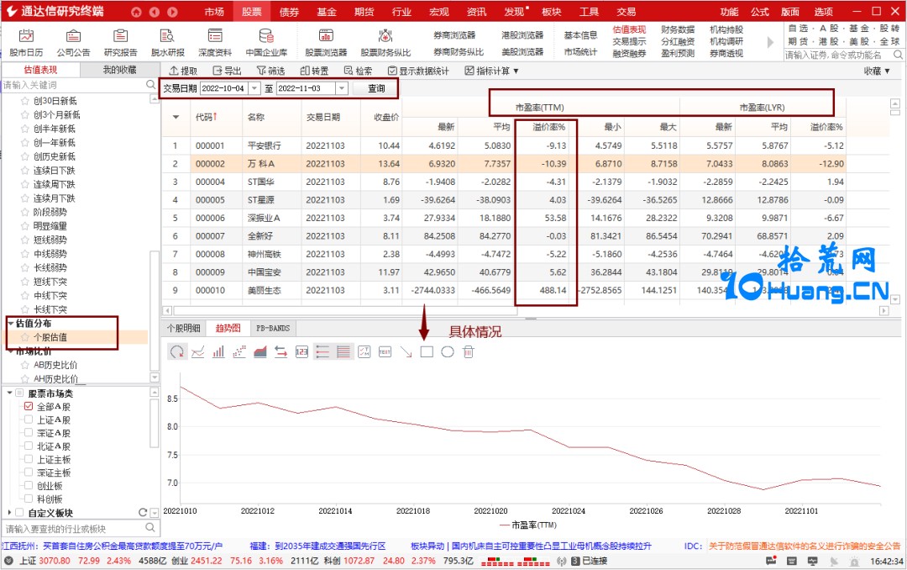Switch to the 个股明细 tab
Viewport: 907px width, 570px height.
pos(184,328)
